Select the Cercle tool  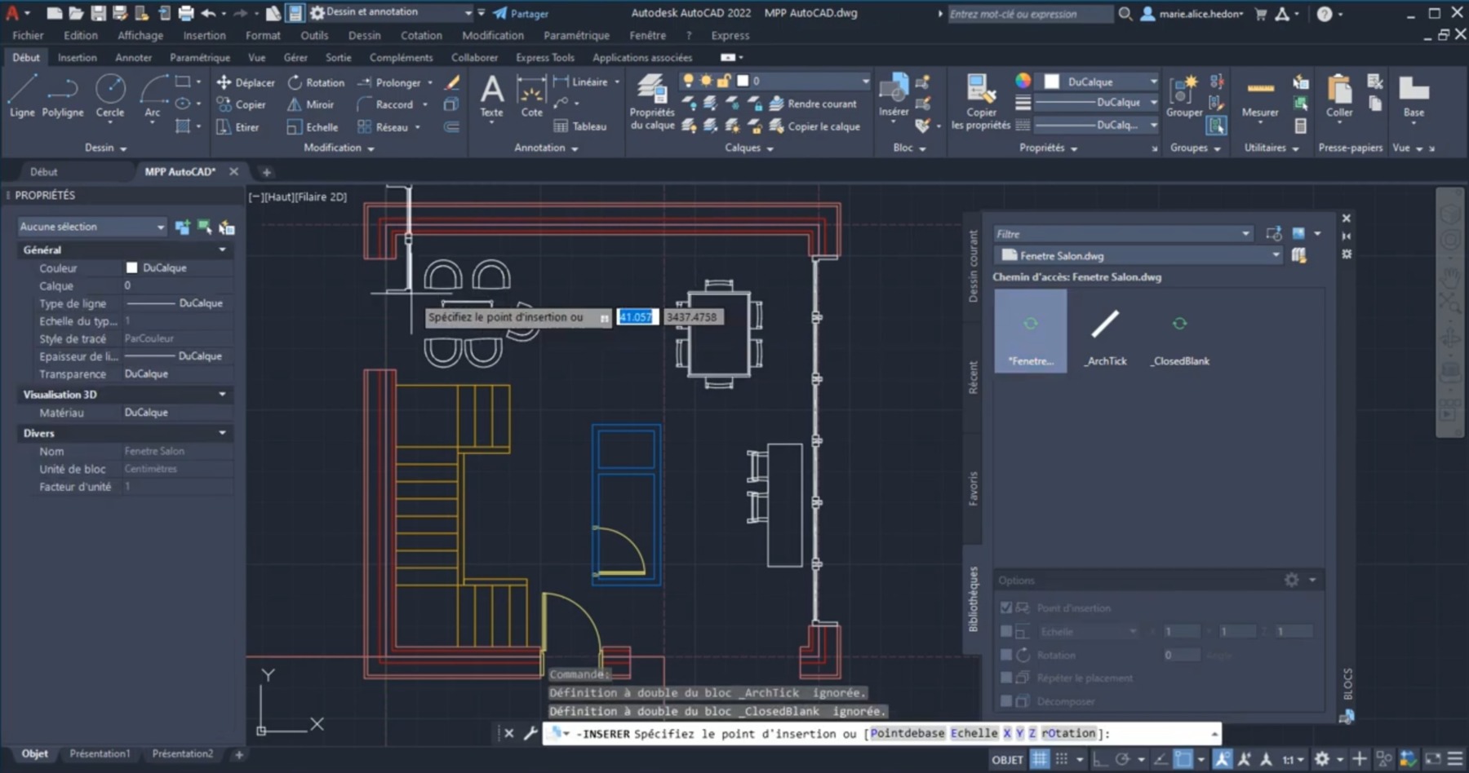click(x=110, y=96)
